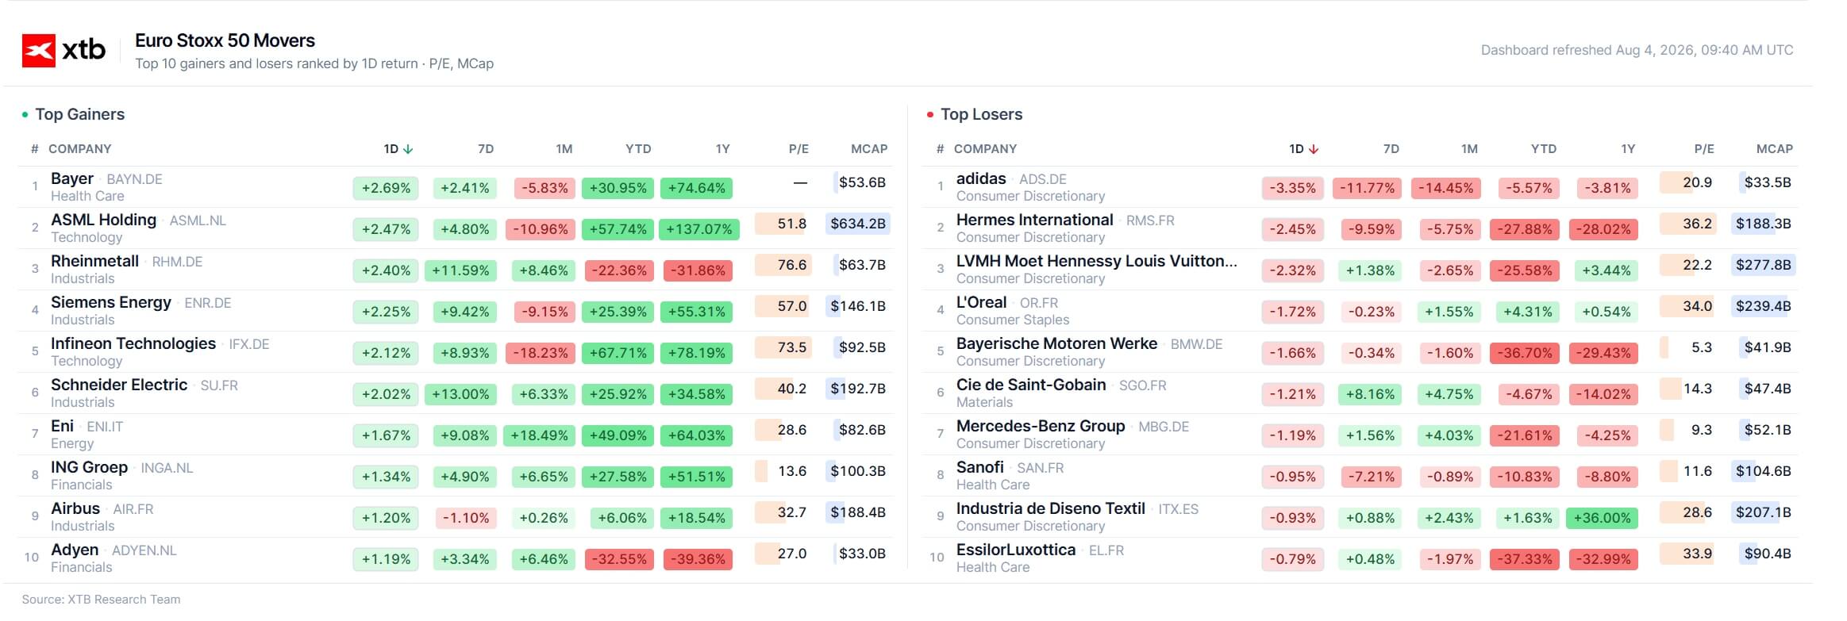The image size is (1847, 621).
Task: Click the green Top Gainers dot indicator
Action: [25, 115]
